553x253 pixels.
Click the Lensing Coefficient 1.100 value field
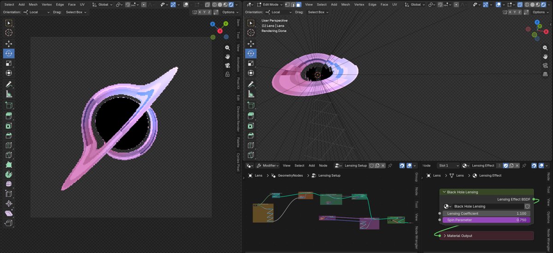[x=486, y=214]
